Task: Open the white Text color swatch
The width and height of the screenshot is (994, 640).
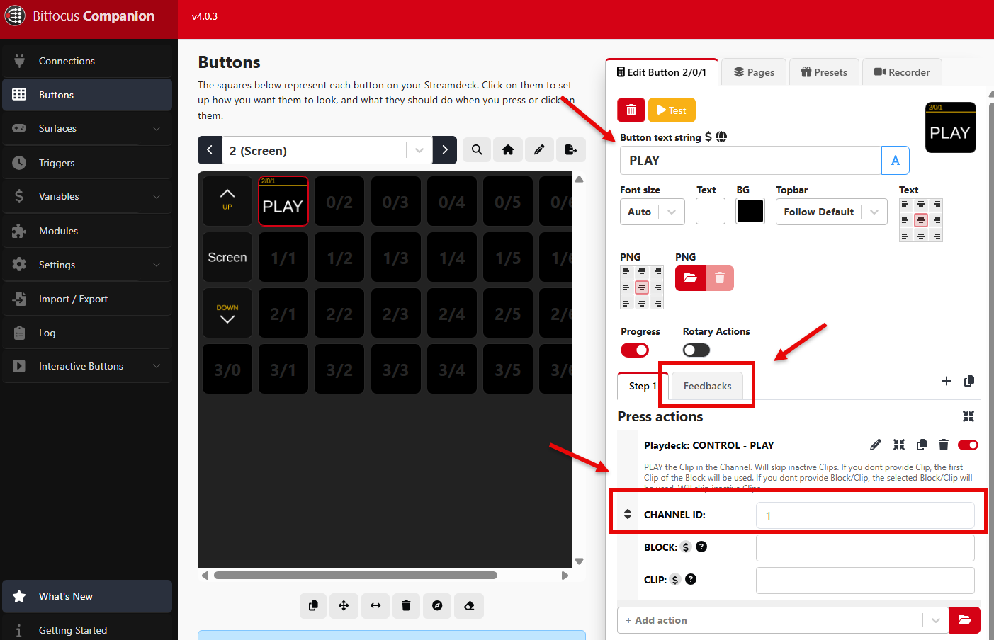Action: coord(711,211)
